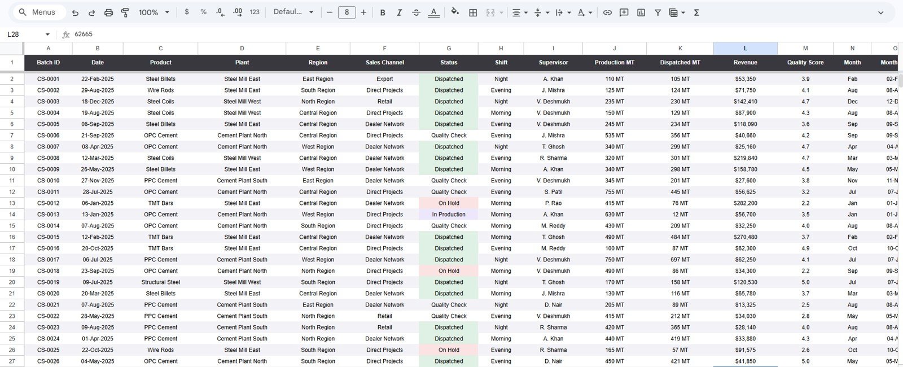
Task: Click date cell 27-Nov-2025
Action: point(98,181)
